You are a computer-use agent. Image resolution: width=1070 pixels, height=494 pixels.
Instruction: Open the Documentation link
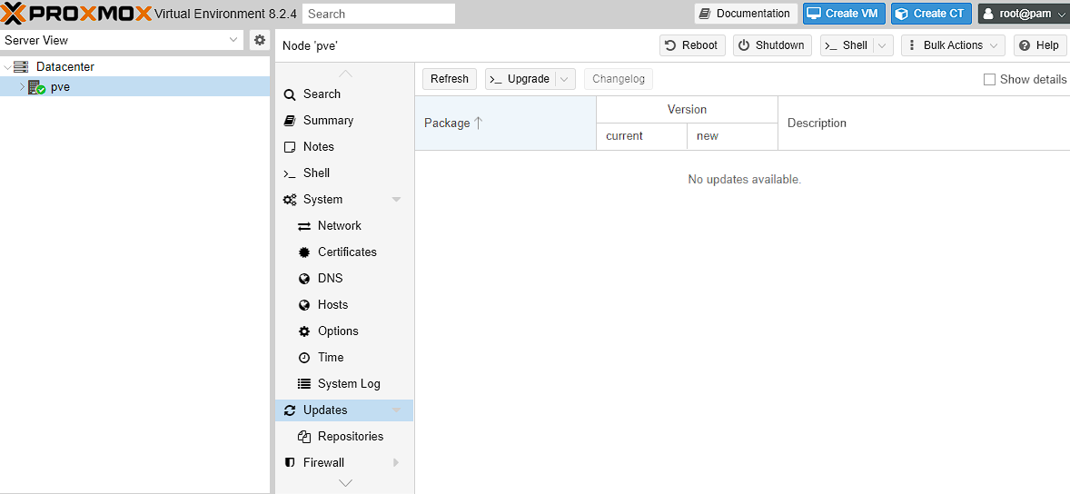(745, 14)
